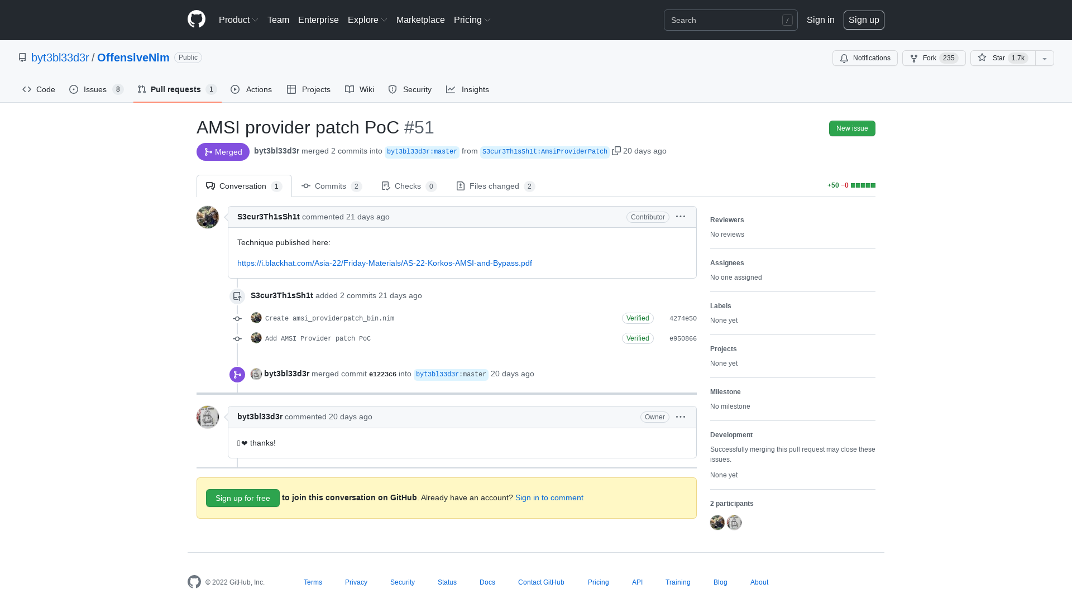Screen dimensions: 1072x603
Task: Click the purple merge icon on the merged event
Action: [237, 374]
